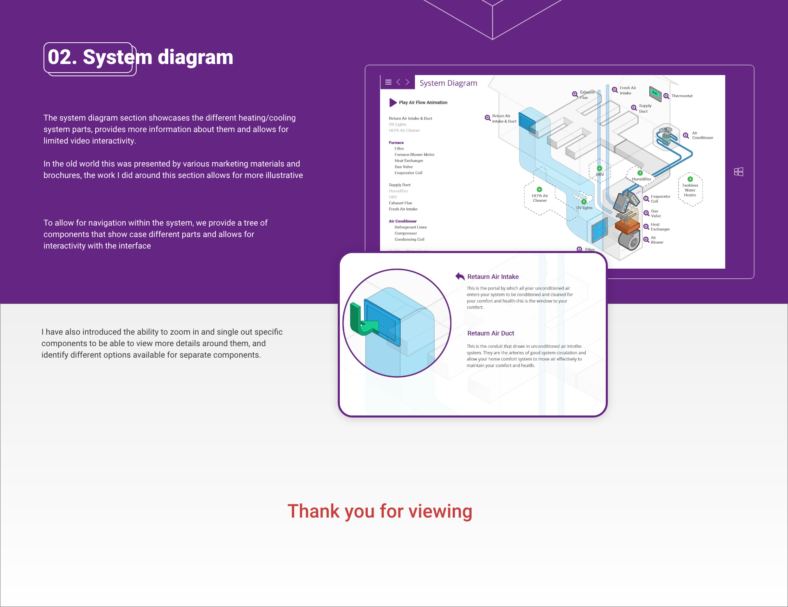Viewport: 788px width, 607px height.
Task: Play the Air Flow Animation
Action: [x=393, y=103]
